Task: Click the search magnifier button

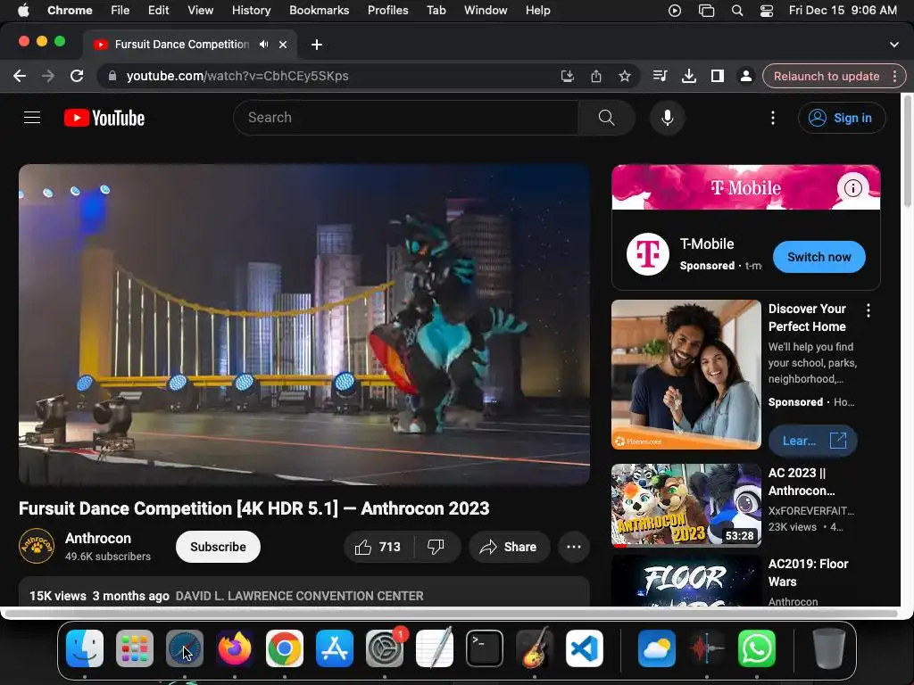Action: pos(606,118)
